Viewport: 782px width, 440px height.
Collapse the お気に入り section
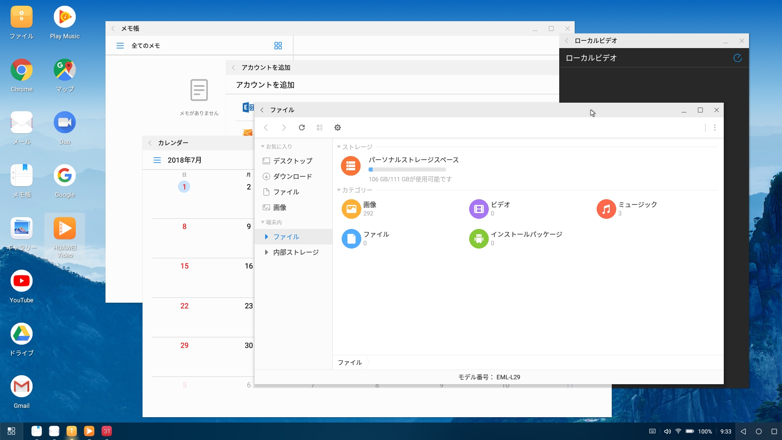click(x=263, y=146)
